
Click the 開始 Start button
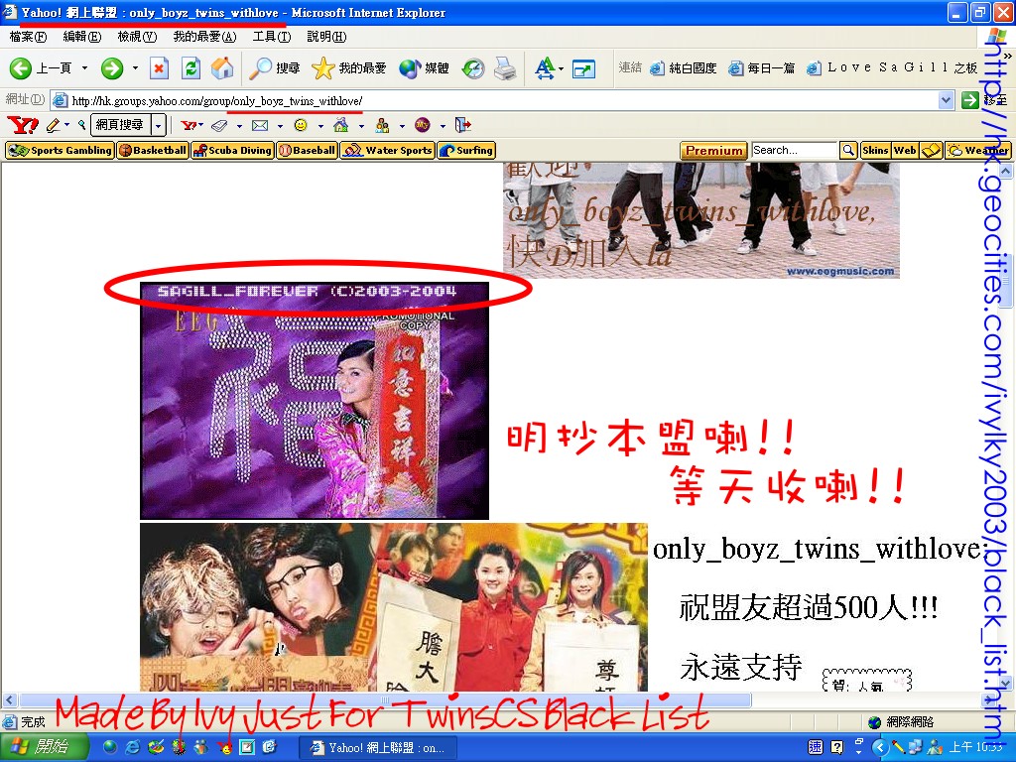point(44,747)
